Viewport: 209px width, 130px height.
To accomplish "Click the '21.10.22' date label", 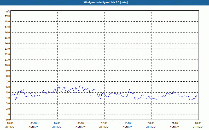I will (x=198, y=127).
